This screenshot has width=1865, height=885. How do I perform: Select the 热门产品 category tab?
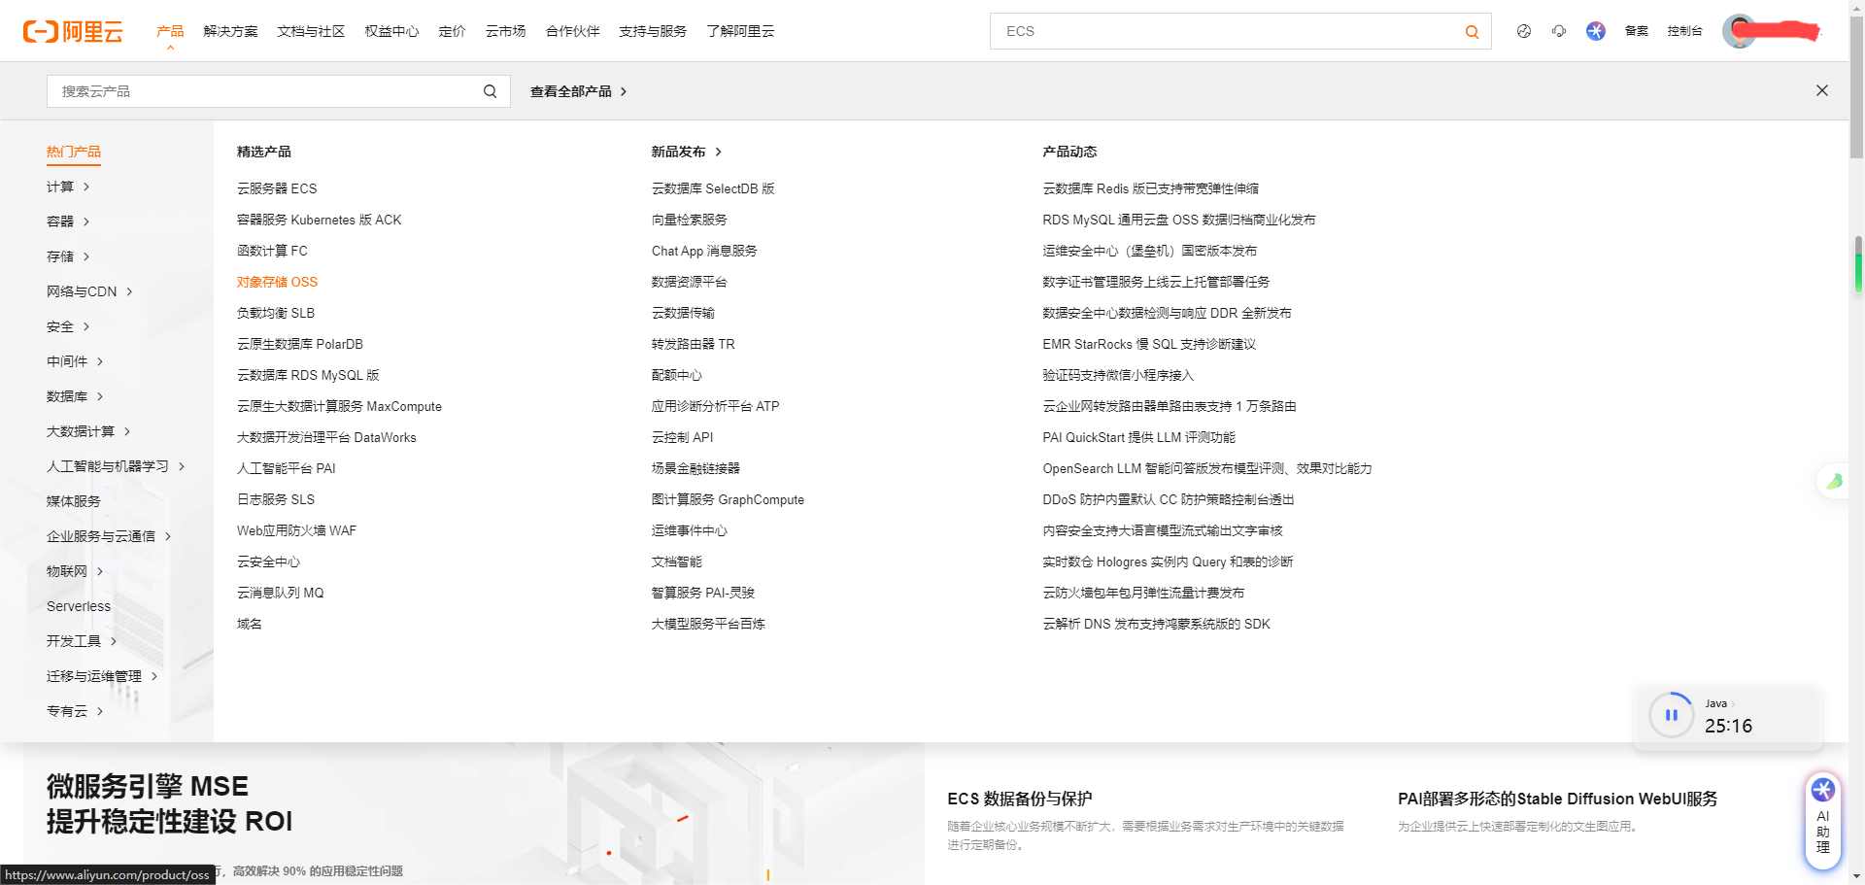(74, 152)
